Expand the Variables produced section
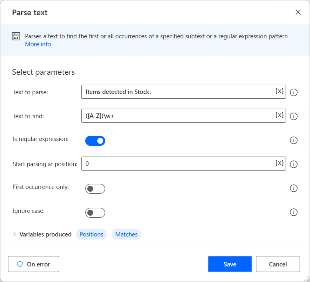Screen dimensions: 310x282 15,234
